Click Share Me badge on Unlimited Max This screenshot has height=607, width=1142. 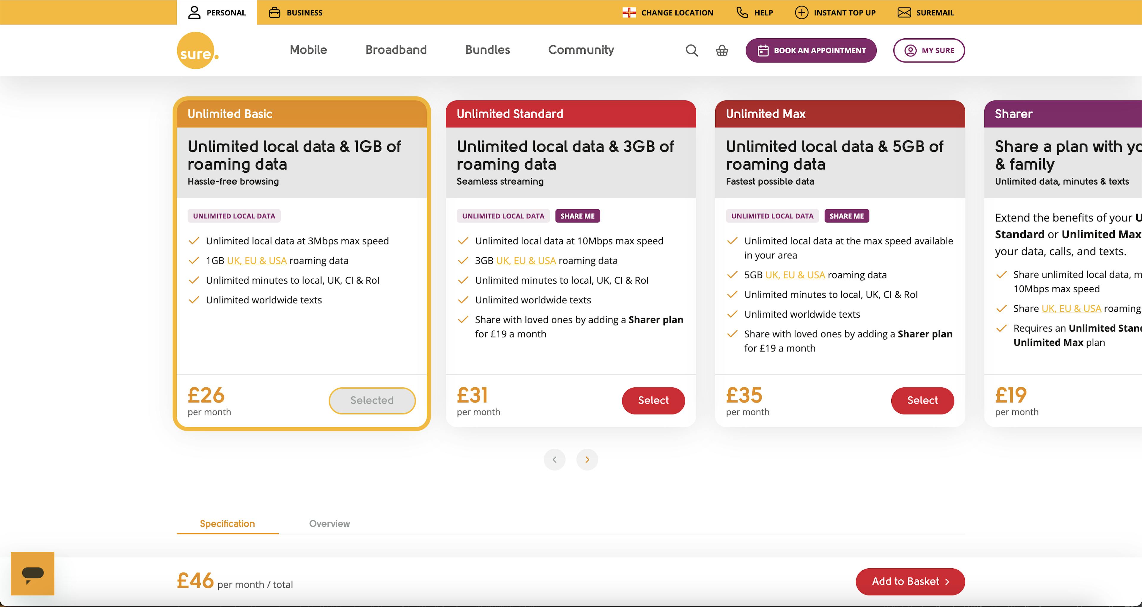(846, 216)
